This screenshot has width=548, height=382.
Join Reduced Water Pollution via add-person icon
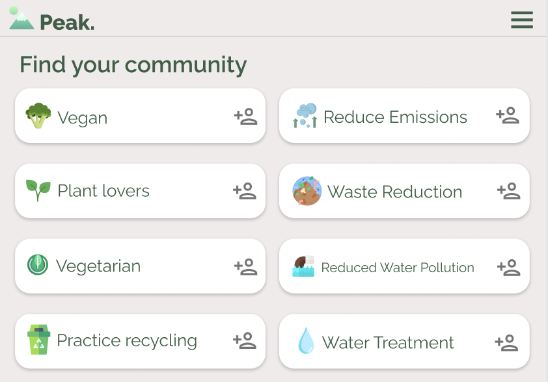(x=508, y=267)
